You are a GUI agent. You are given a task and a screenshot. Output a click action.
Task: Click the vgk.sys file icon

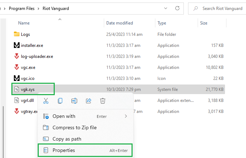click(17, 89)
